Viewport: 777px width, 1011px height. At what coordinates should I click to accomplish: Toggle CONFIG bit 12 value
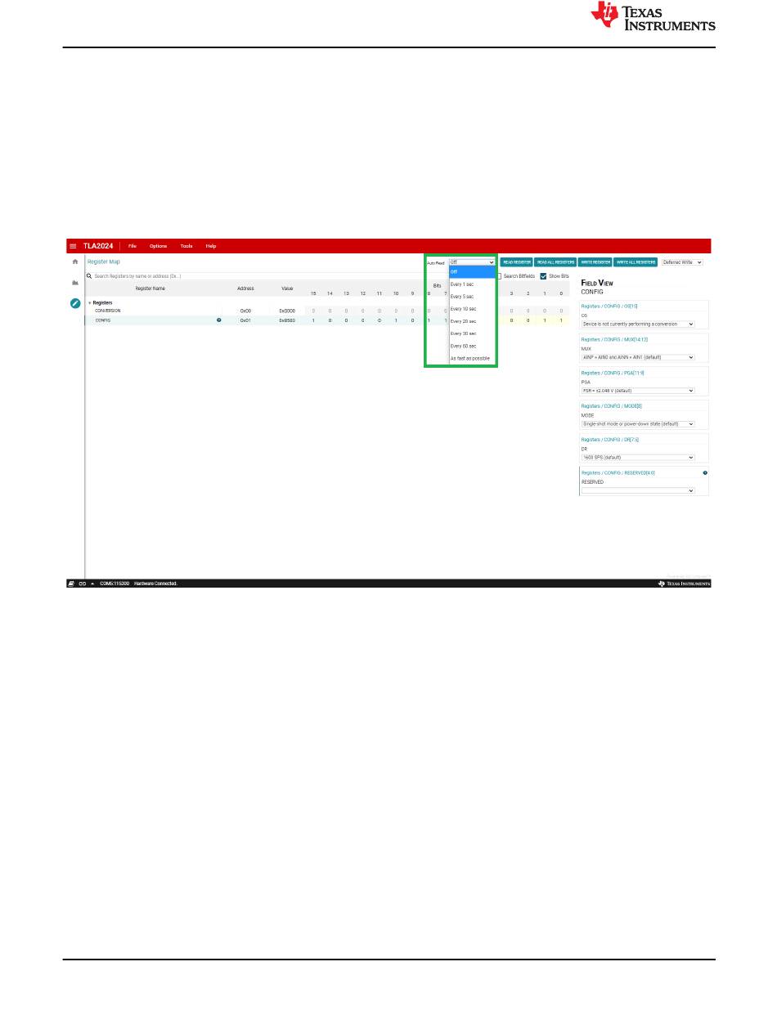363,320
